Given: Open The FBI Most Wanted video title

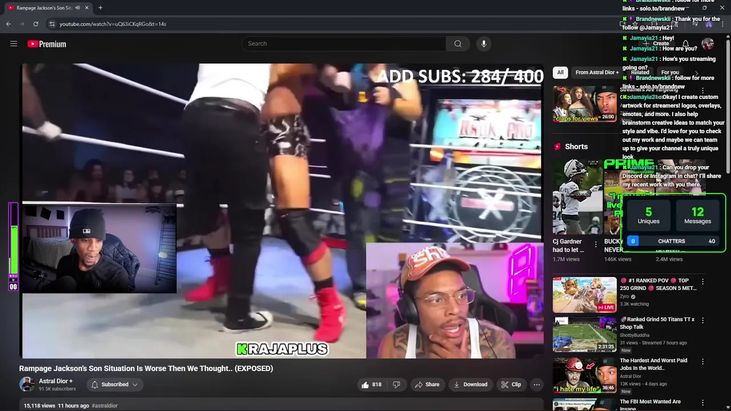Looking at the screenshot, I should [x=650, y=405].
